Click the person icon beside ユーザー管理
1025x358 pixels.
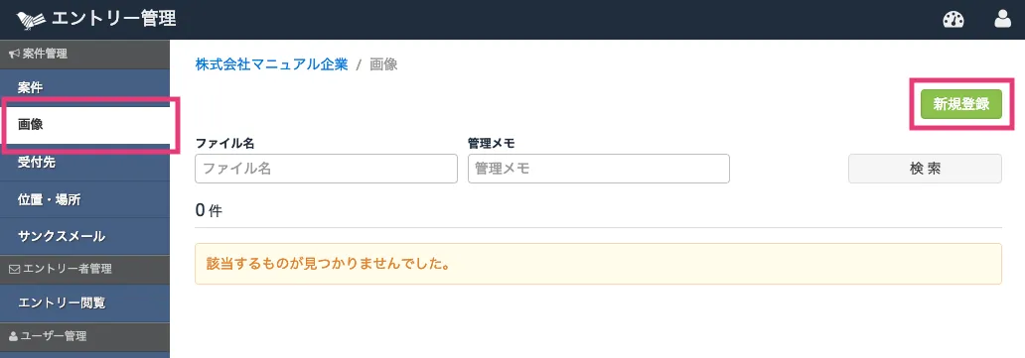click(x=13, y=336)
